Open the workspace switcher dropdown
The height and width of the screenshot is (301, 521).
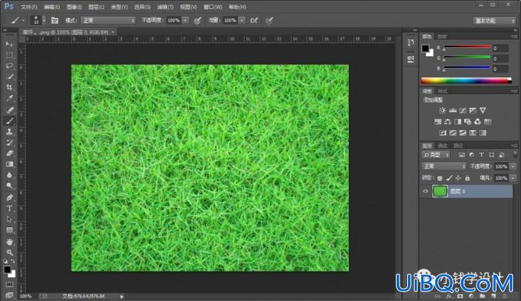click(494, 21)
